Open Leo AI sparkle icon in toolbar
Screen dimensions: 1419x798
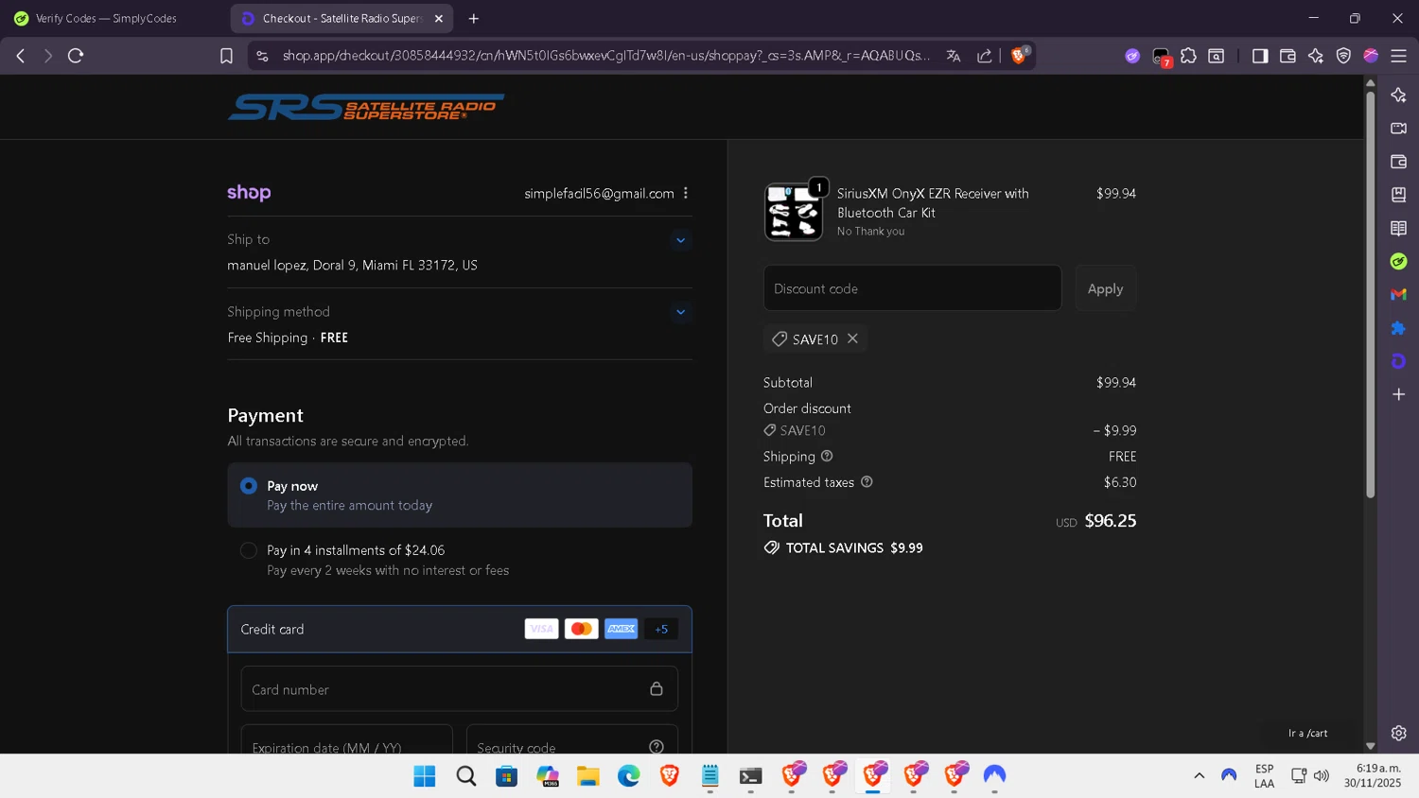pos(1315,56)
